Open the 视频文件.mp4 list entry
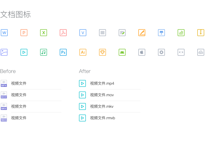Image resolution: width=205 pixels, height=144 pixels. (x=110, y=83)
